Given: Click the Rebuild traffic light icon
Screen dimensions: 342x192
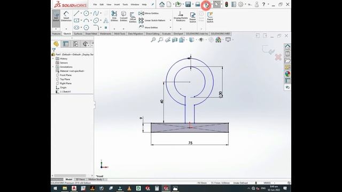Looking at the screenshot, I should 227,4.
